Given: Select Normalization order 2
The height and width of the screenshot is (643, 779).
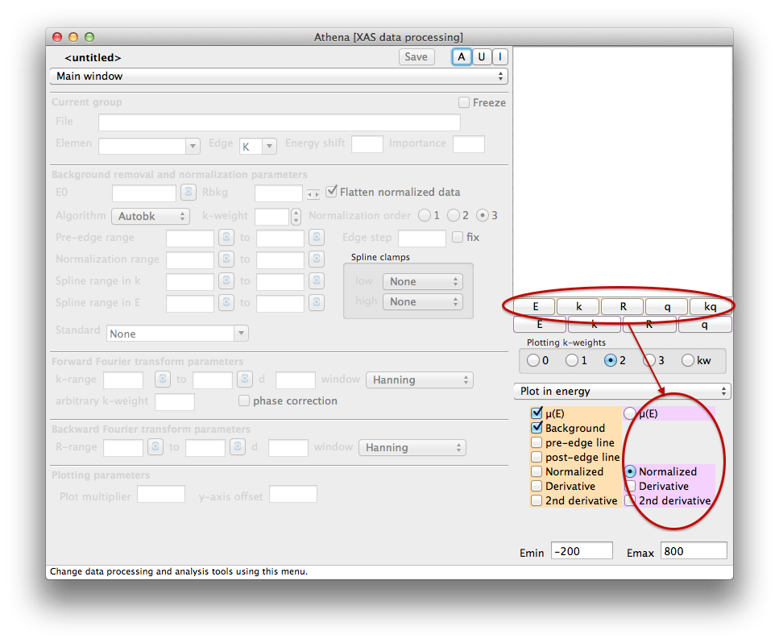Looking at the screenshot, I should coord(453,215).
